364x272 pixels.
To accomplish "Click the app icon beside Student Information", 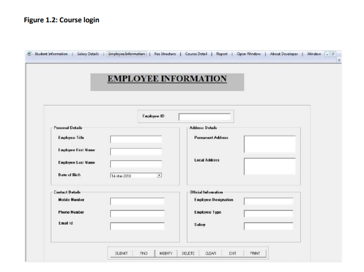I will 30,54.
